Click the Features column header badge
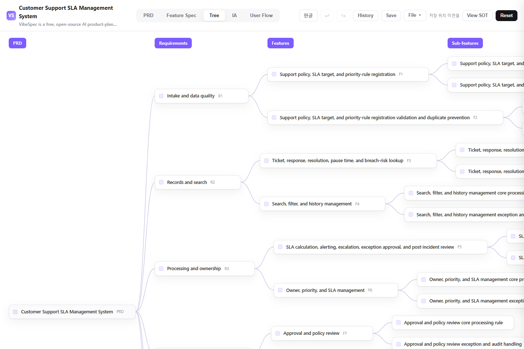The image size is (524, 349). coord(281,43)
